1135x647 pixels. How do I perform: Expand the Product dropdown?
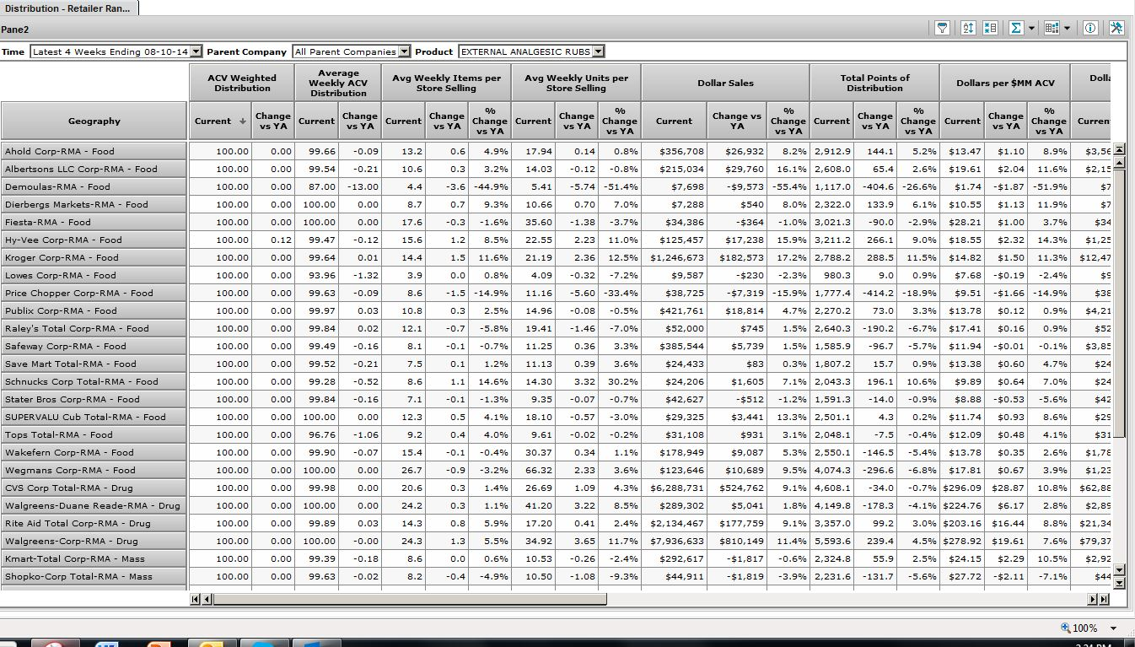[x=598, y=51]
